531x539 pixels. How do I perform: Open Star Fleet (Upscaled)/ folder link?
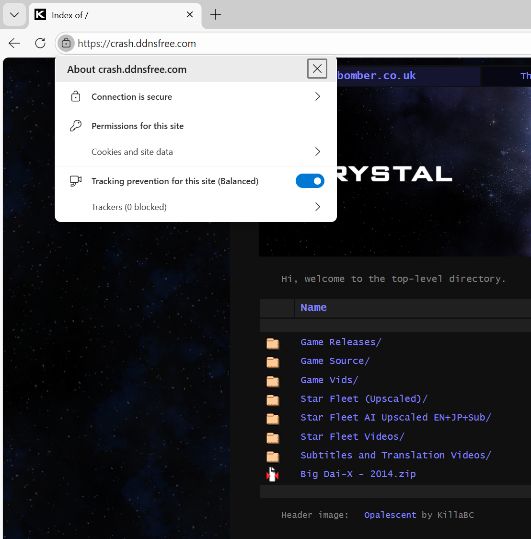point(364,398)
